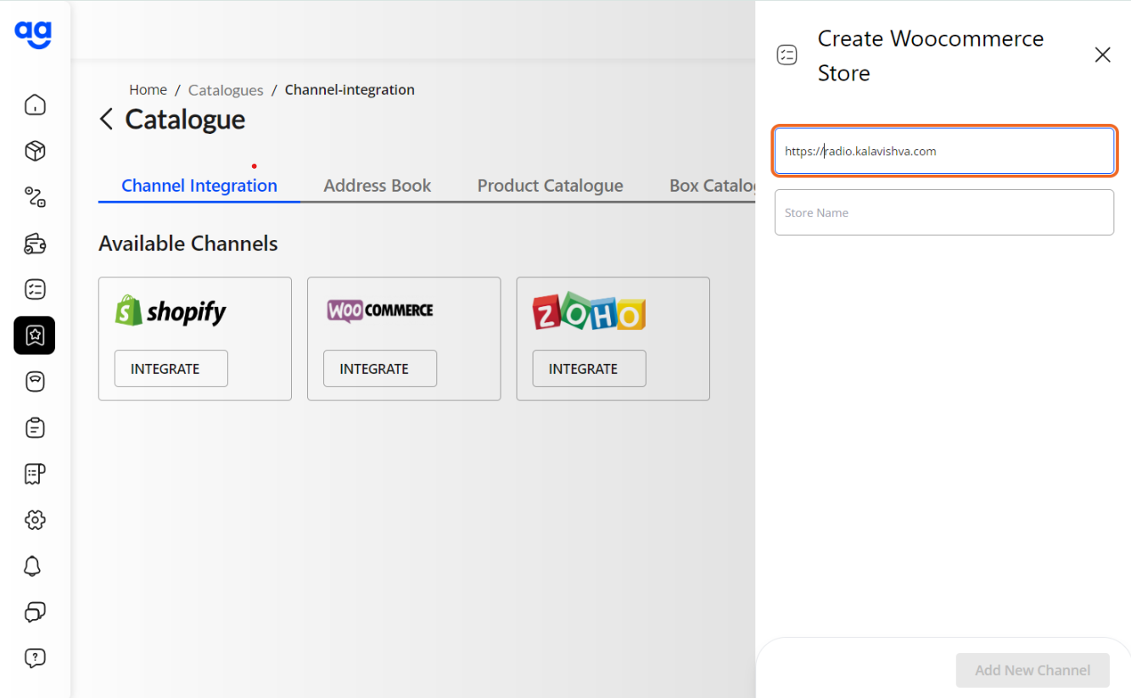The width and height of the screenshot is (1131, 698).
Task: Integrate the Zoho channel
Action: coord(589,369)
